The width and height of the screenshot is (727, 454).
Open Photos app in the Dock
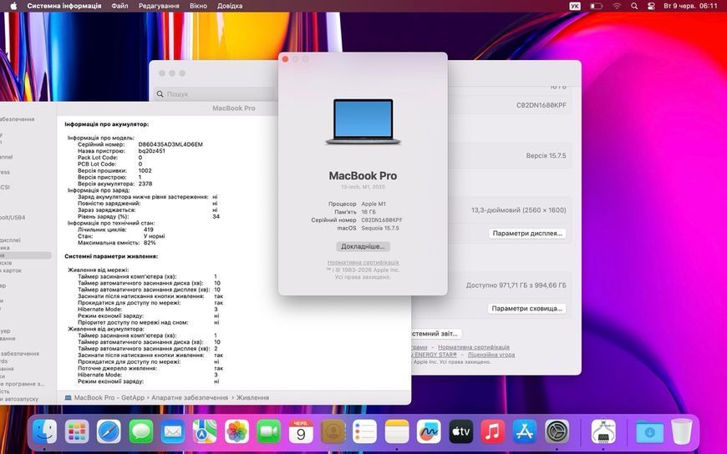[237, 431]
